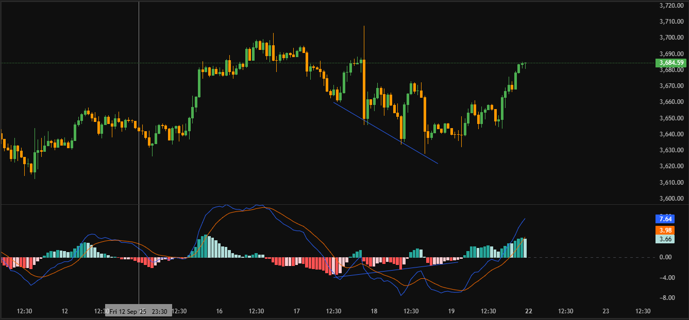The image size is (689, 320).
Task: Click the 23 date marker on time axis
Action: point(606,311)
